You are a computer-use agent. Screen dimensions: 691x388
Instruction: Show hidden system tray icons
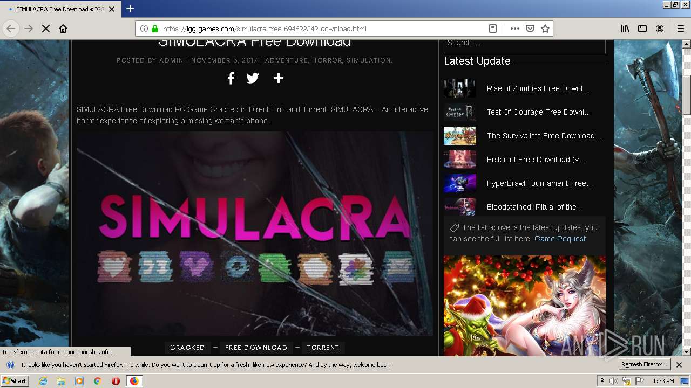602,381
